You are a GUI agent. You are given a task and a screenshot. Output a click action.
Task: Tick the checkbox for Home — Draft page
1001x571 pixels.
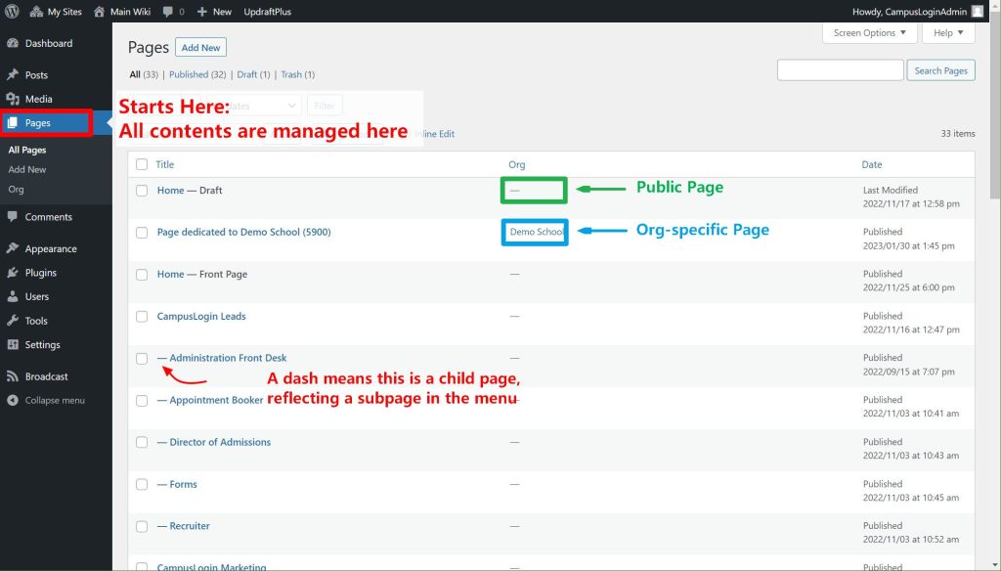tap(142, 191)
